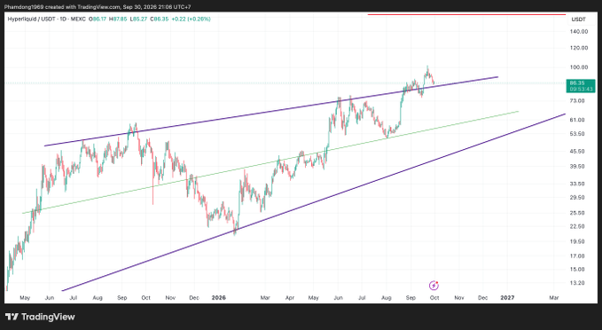Open the Hyperliquid / USDT symbol legend
The width and height of the screenshot is (602, 330).
pos(46,19)
